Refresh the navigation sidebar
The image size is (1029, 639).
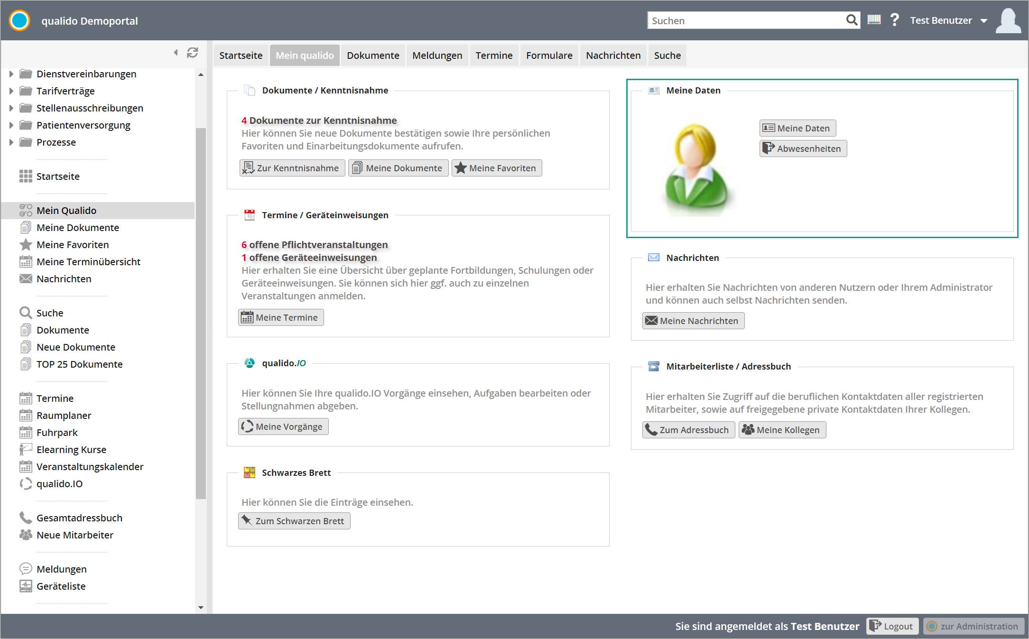click(x=192, y=52)
